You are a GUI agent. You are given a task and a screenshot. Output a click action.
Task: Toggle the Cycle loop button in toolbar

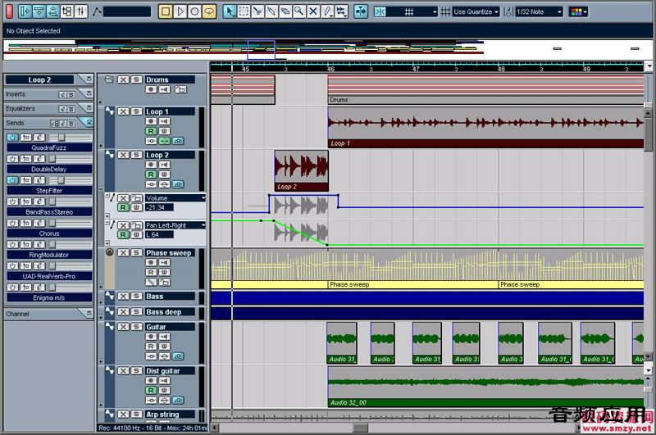209,11
